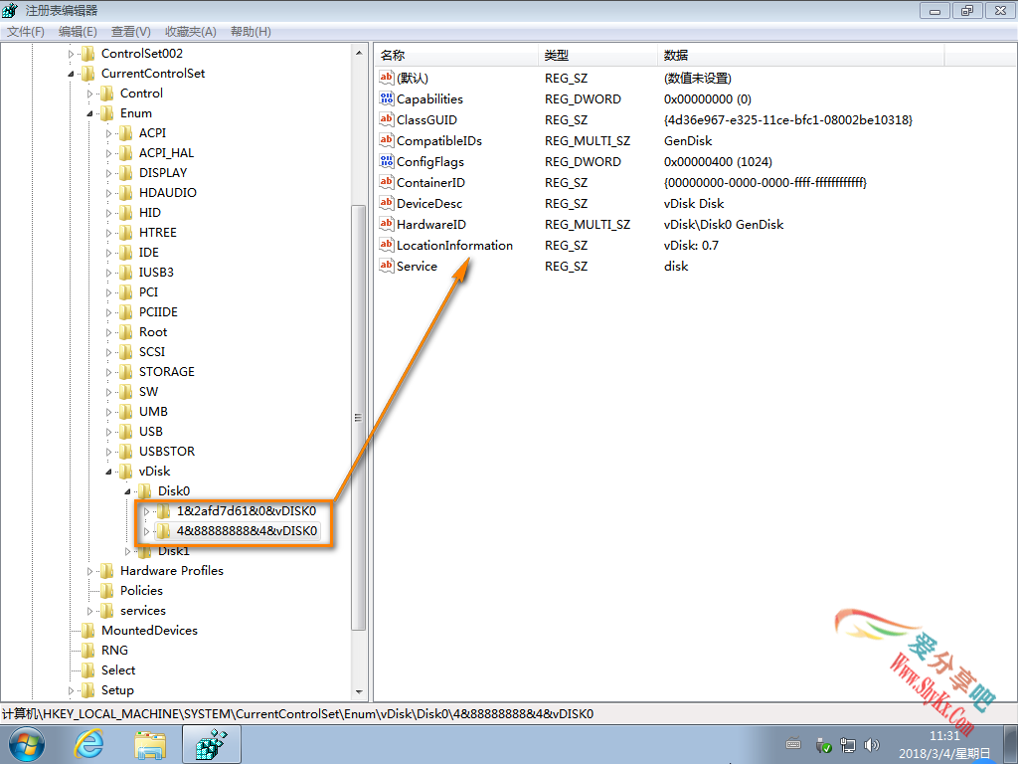1018x764 pixels.
Task: Select the RNG registry key
Action: click(114, 651)
